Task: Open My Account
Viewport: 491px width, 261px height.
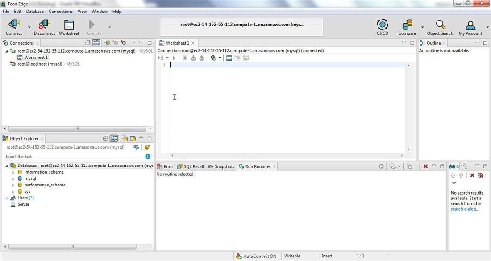Action: point(470,27)
